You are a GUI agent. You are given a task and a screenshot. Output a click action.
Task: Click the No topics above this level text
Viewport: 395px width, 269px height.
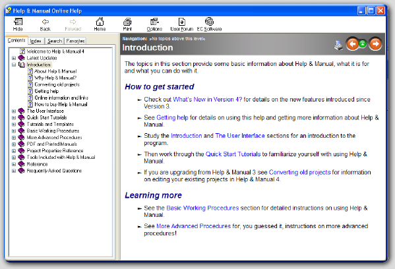(177, 39)
